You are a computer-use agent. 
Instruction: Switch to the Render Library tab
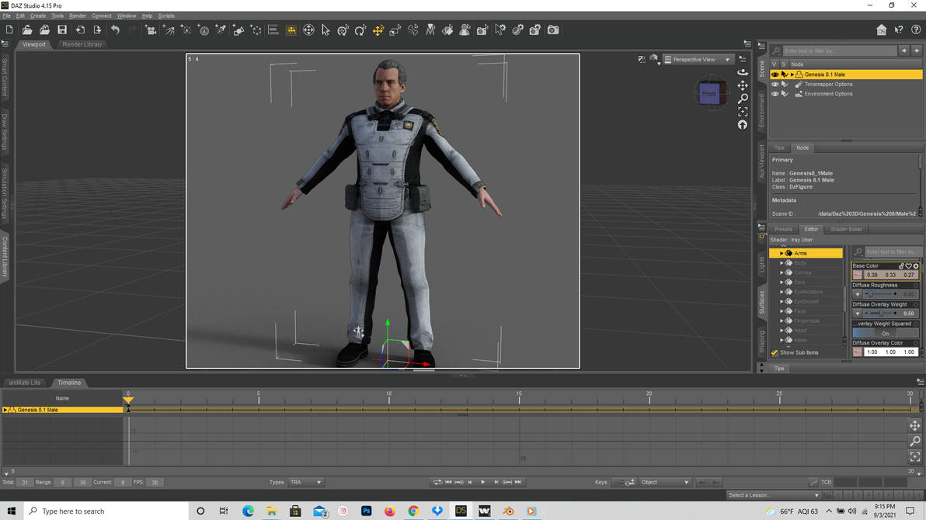click(x=82, y=44)
